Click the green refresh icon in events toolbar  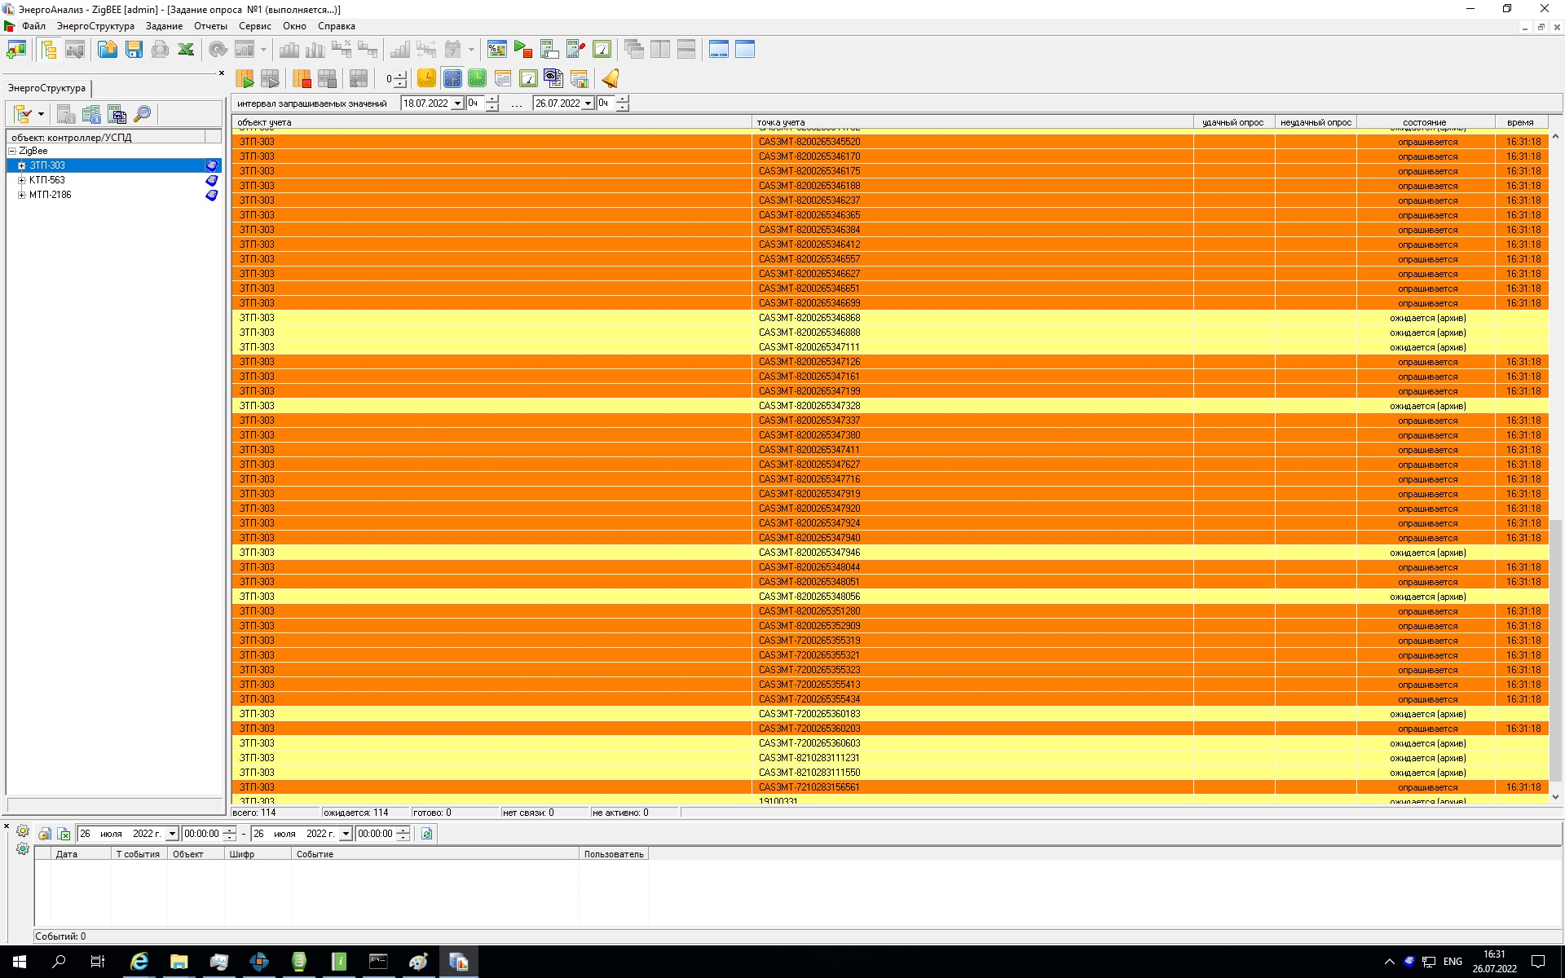pos(426,834)
